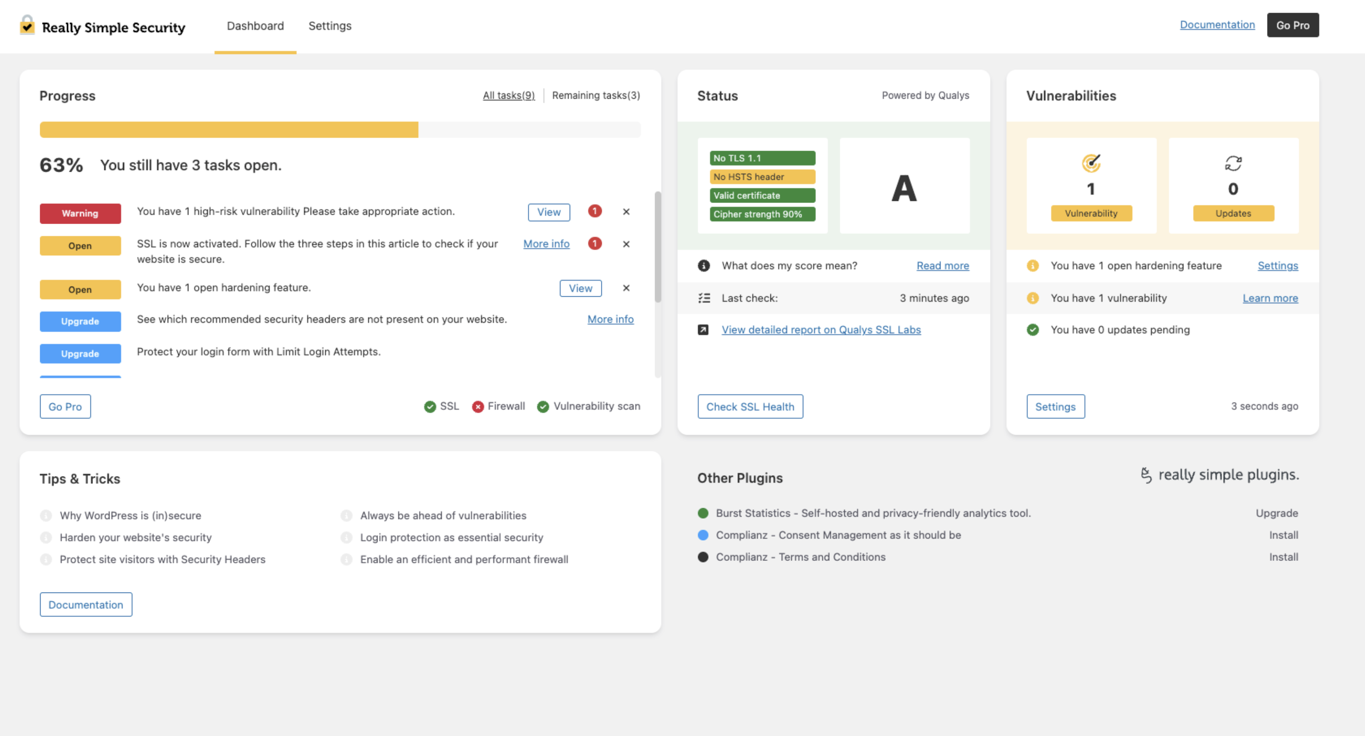
Task: Click the task list scrollbar
Action: (x=658, y=248)
